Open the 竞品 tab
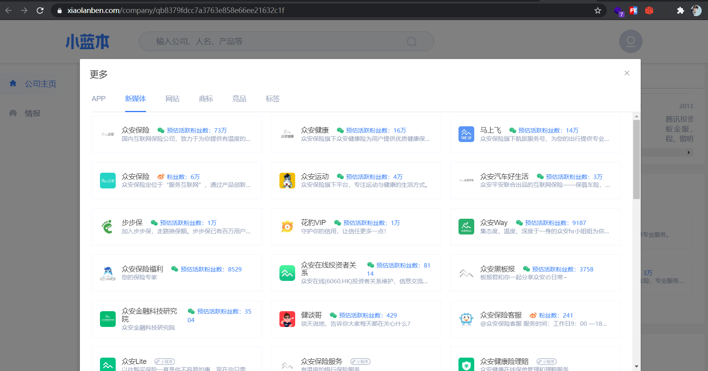708x371 pixels. pos(239,99)
